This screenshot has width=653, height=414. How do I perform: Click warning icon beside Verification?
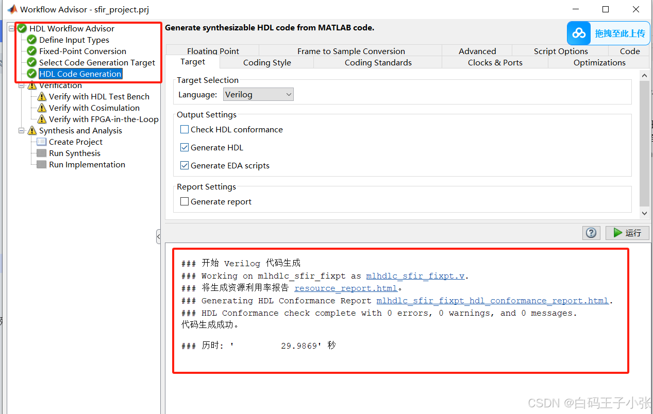(x=32, y=85)
